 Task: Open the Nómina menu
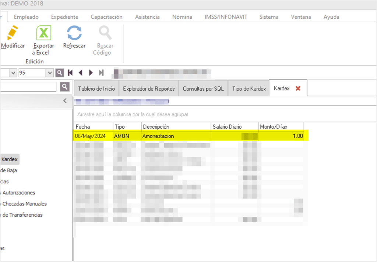[182, 17]
